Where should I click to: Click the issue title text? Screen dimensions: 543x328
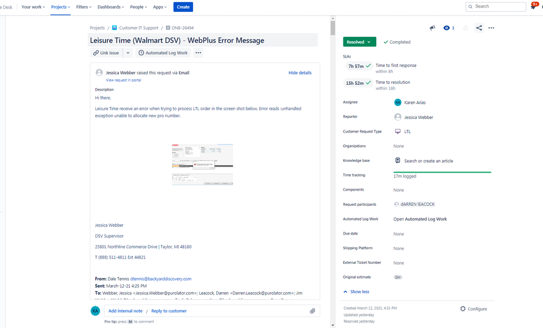177,40
